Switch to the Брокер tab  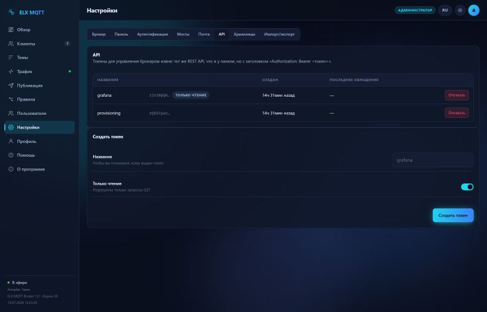coord(99,34)
